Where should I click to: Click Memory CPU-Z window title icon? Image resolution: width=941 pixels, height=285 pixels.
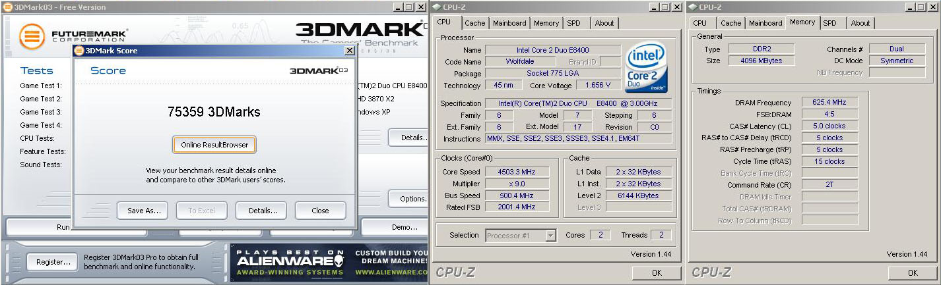pyautogui.click(x=692, y=7)
